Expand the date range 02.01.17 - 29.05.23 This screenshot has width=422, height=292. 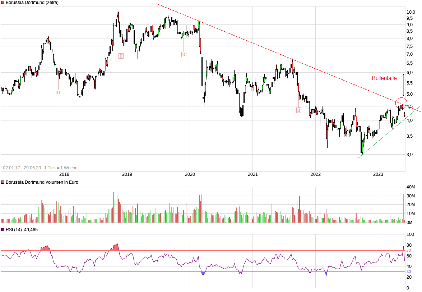click(21, 168)
